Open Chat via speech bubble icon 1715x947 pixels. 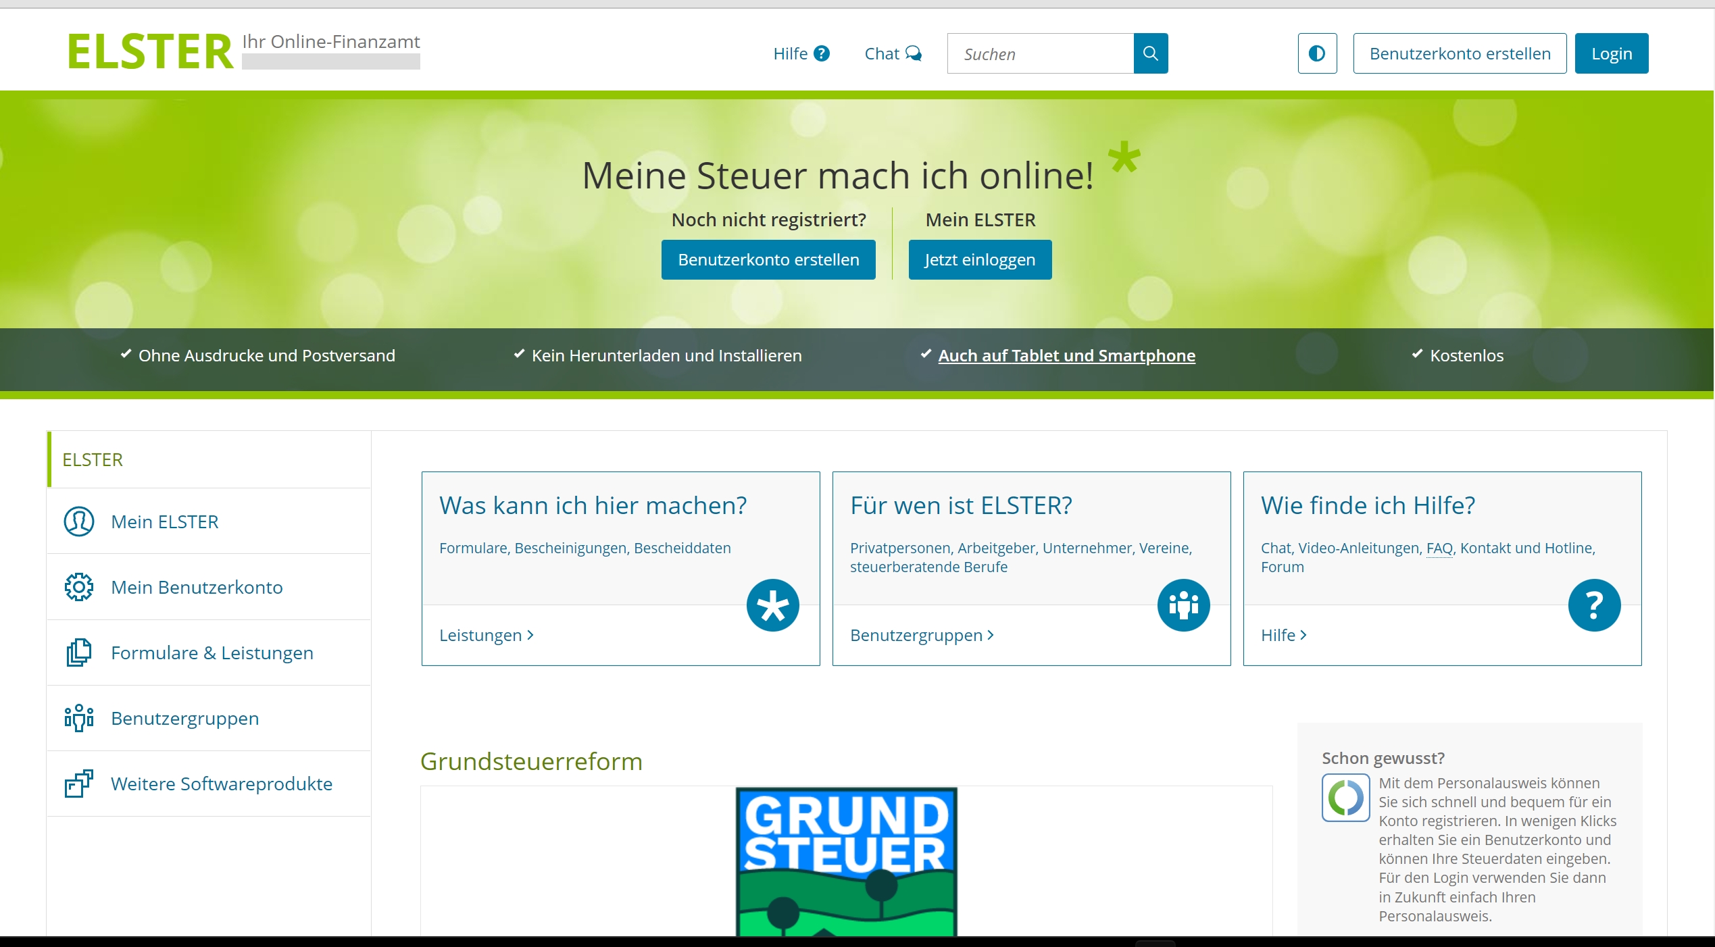(913, 53)
